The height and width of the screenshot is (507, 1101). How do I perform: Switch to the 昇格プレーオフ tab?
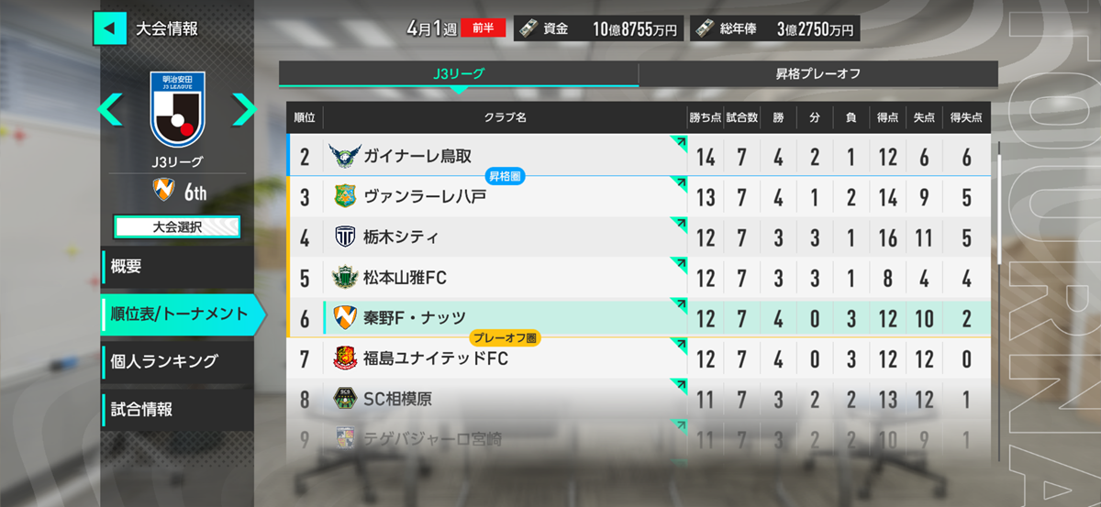coord(818,73)
